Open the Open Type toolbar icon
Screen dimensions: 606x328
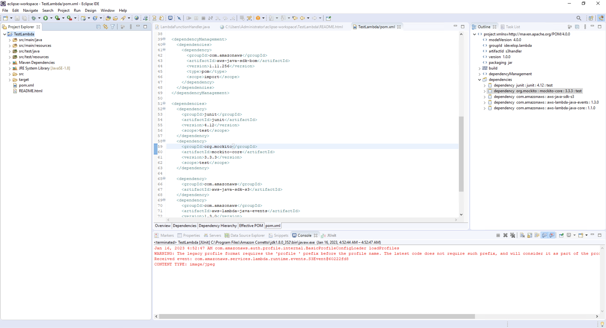(108, 18)
